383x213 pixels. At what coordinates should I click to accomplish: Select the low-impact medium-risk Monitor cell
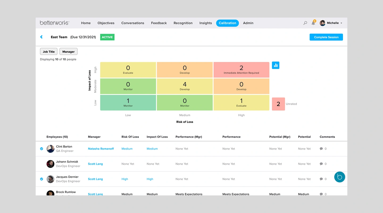click(185, 103)
